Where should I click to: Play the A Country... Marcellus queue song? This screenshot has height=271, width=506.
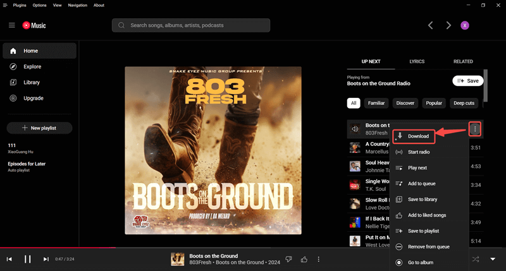(369, 148)
